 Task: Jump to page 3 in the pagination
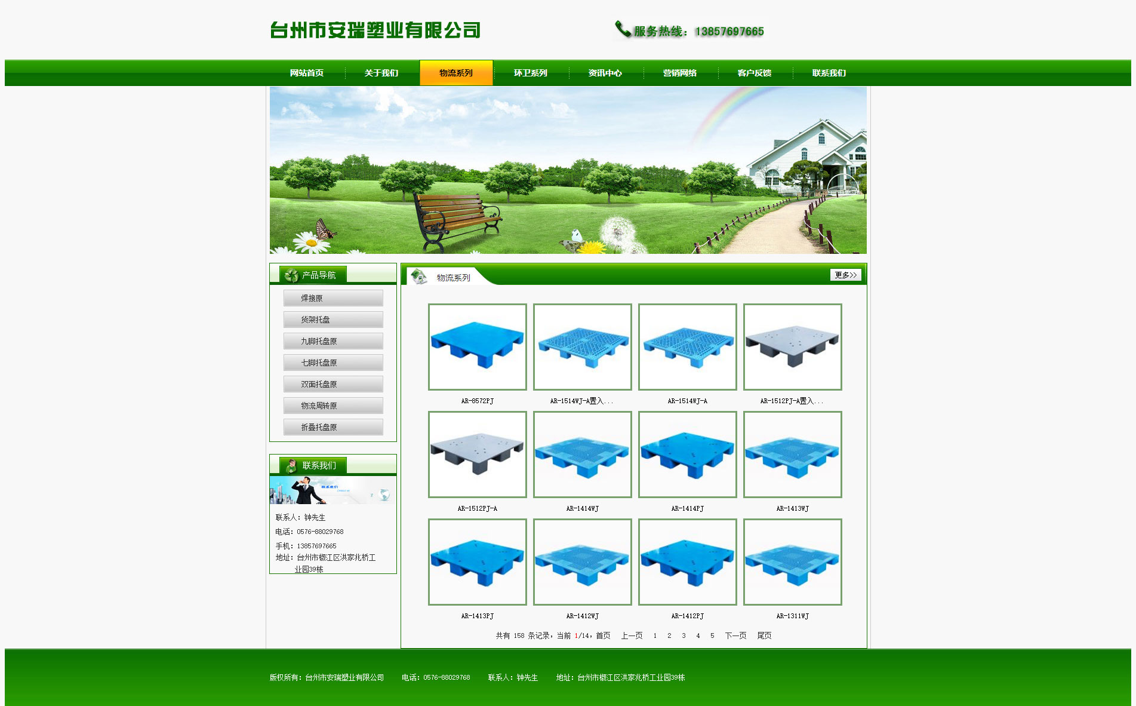[684, 636]
